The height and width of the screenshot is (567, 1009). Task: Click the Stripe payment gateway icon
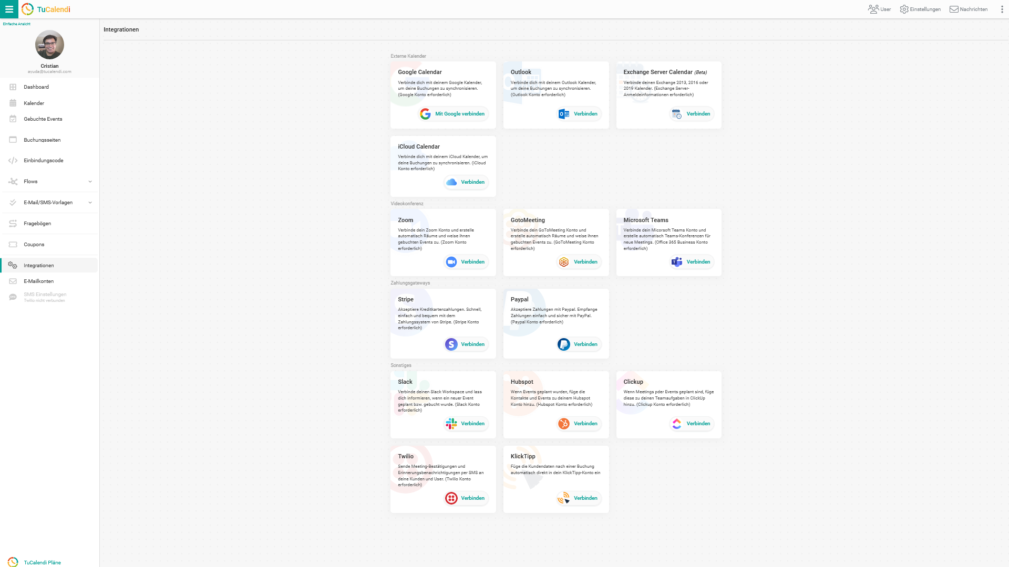pos(450,344)
